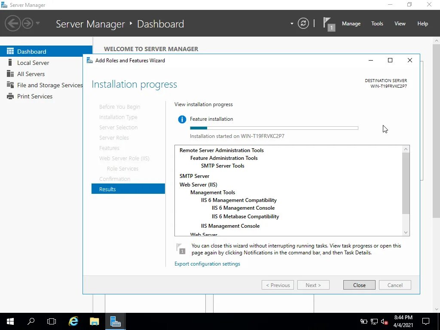Open the Tools menu

(377, 24)
